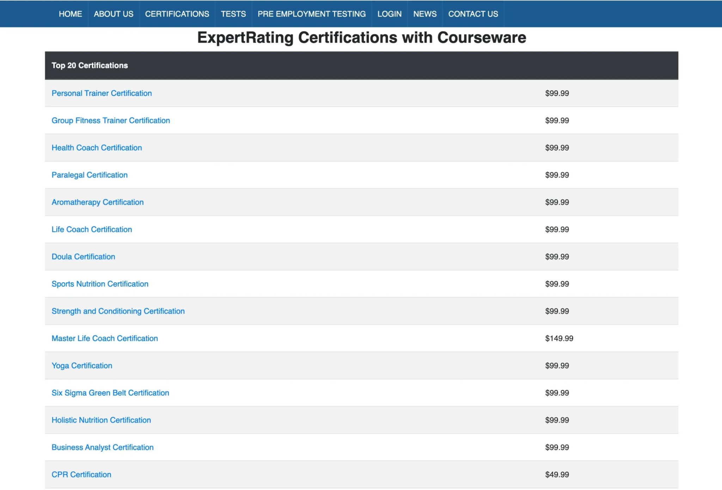Open Strength and Conditioning Certification
This screenshot has width=722, height=490.
[x=118, y=311]
